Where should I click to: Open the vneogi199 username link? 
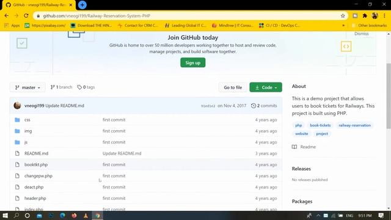coord(34,106)
